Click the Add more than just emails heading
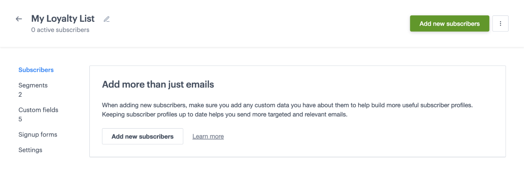The width and height of the screenshot is (524, 183). [158, 84]
